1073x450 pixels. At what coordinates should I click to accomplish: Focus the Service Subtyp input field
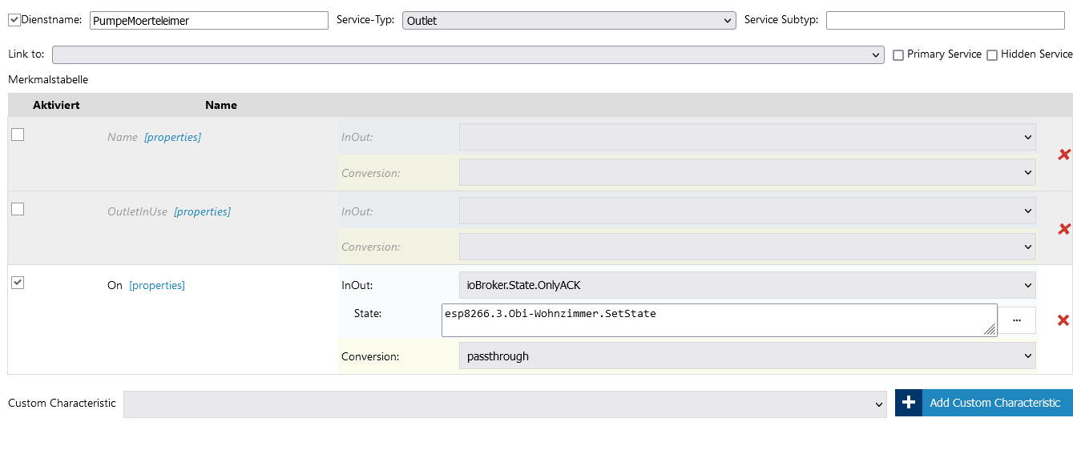(x=945, y=21)
